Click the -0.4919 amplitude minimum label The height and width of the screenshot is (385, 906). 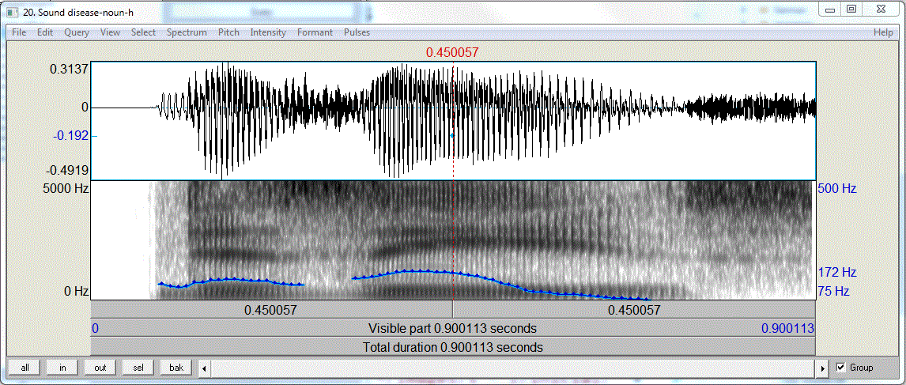[x=67, y=170]
